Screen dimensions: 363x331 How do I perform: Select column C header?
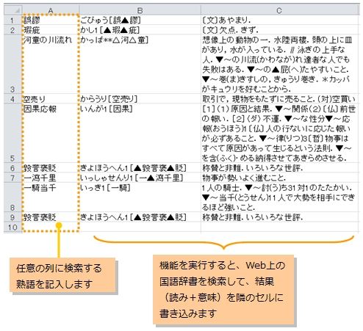point(279,10)
